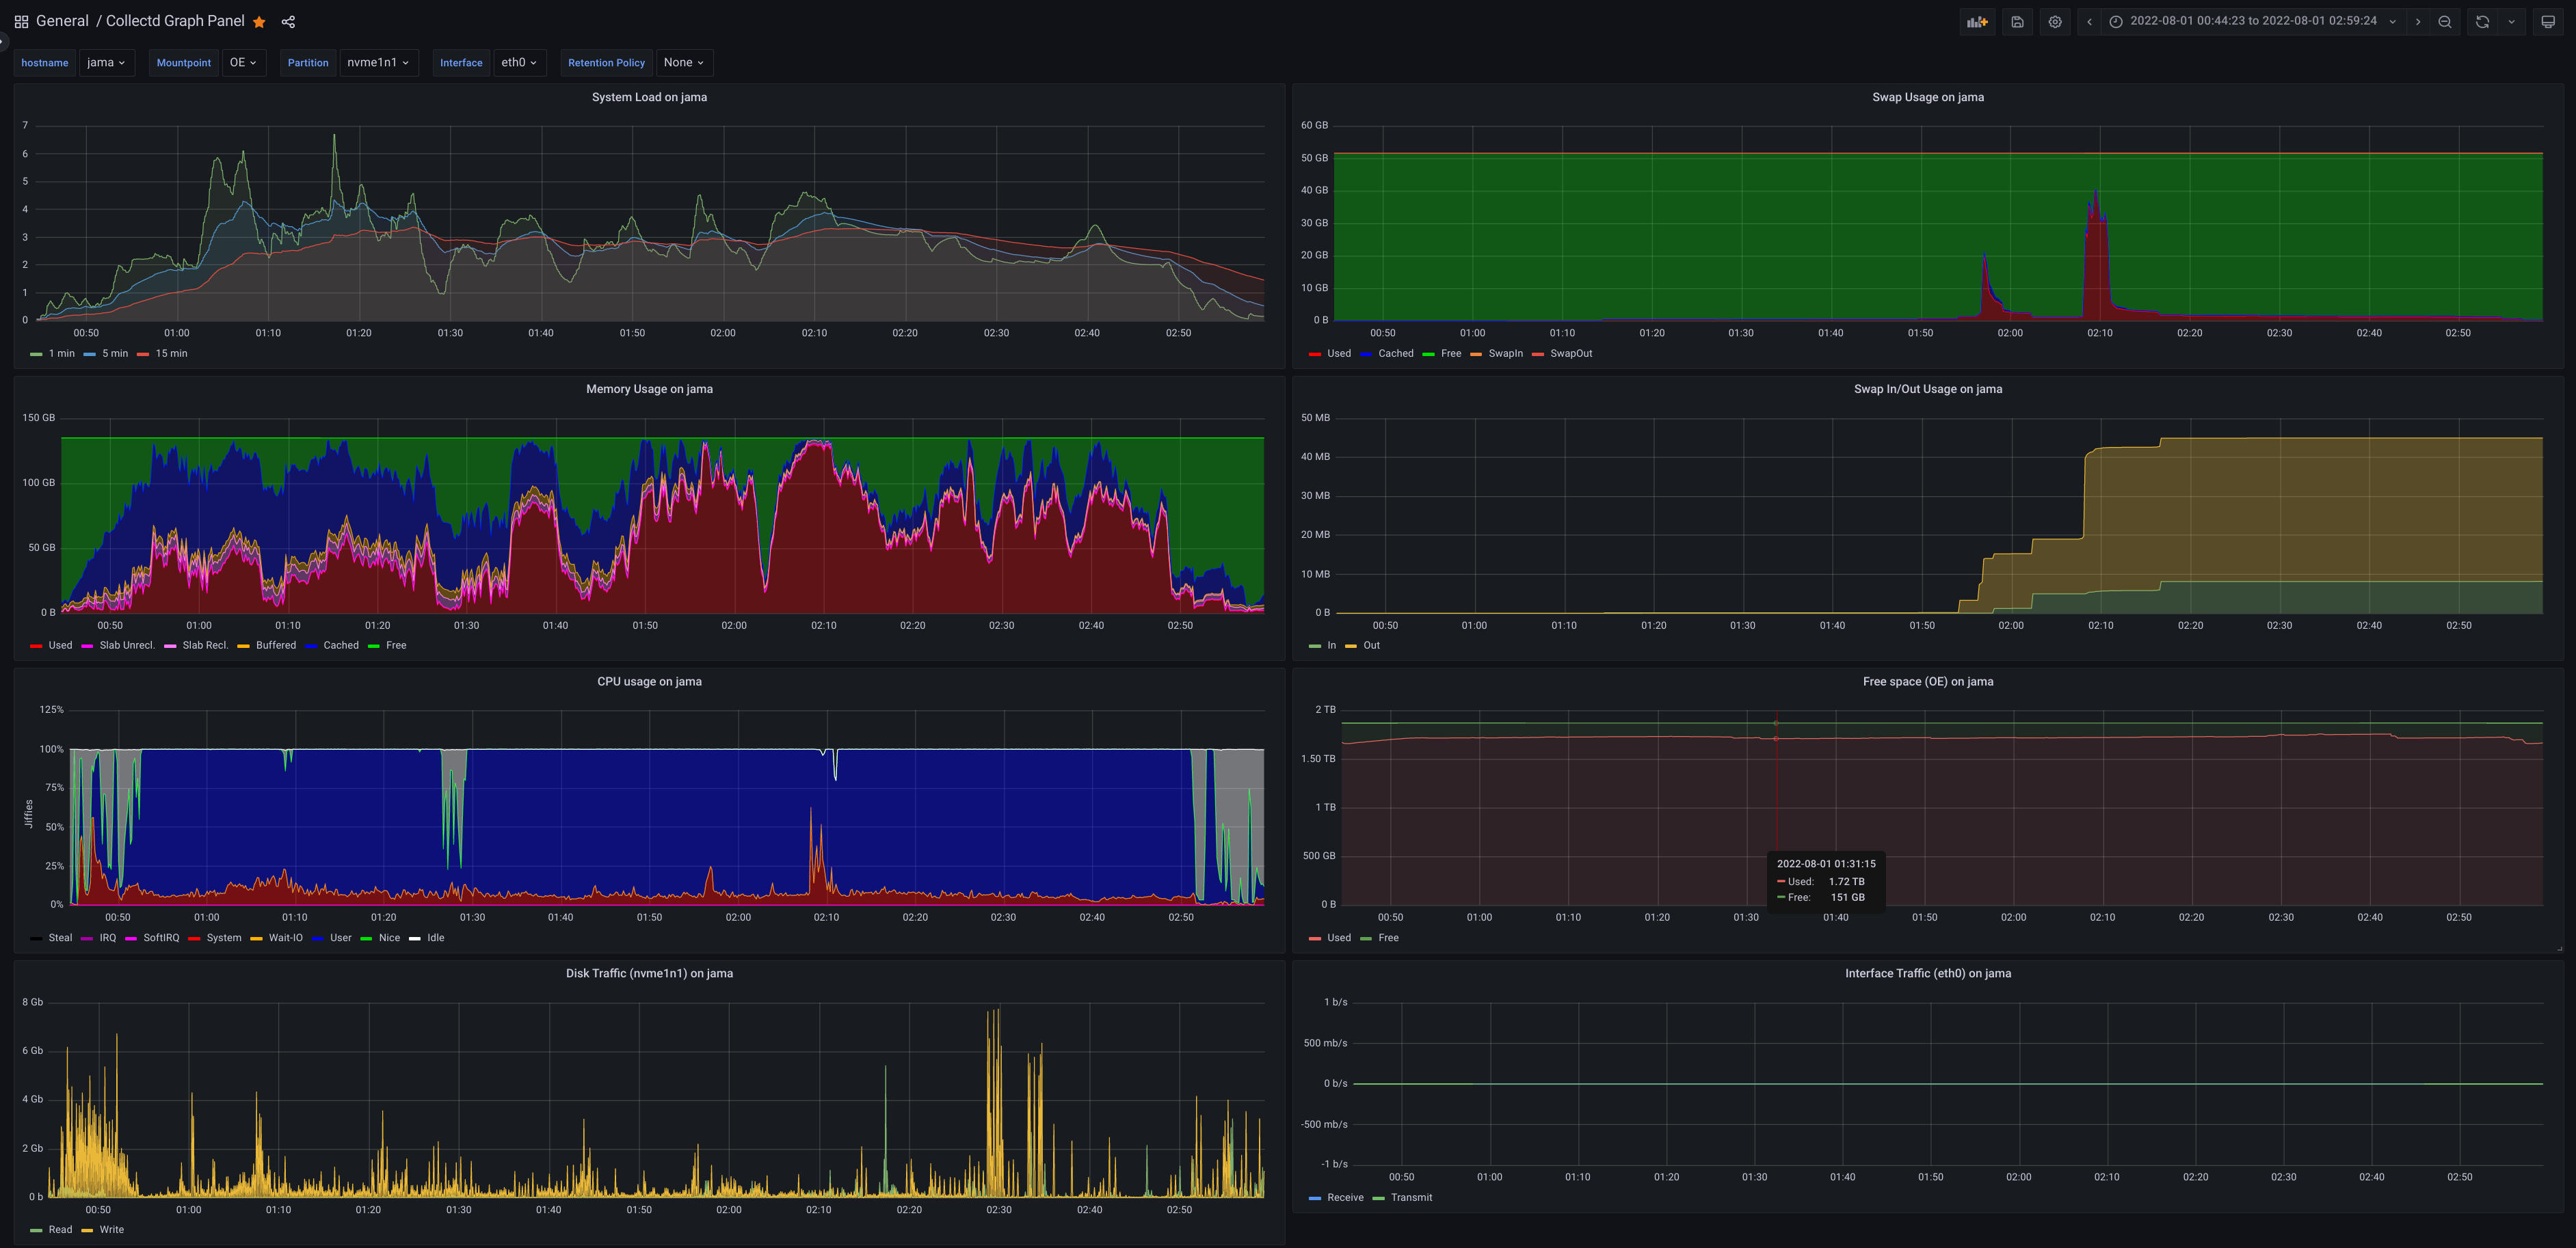This screenshot has height=1248, width=2576.
Task: Expand the Partition 'nvme1n1' dropdown
Action: click(378, 62)
